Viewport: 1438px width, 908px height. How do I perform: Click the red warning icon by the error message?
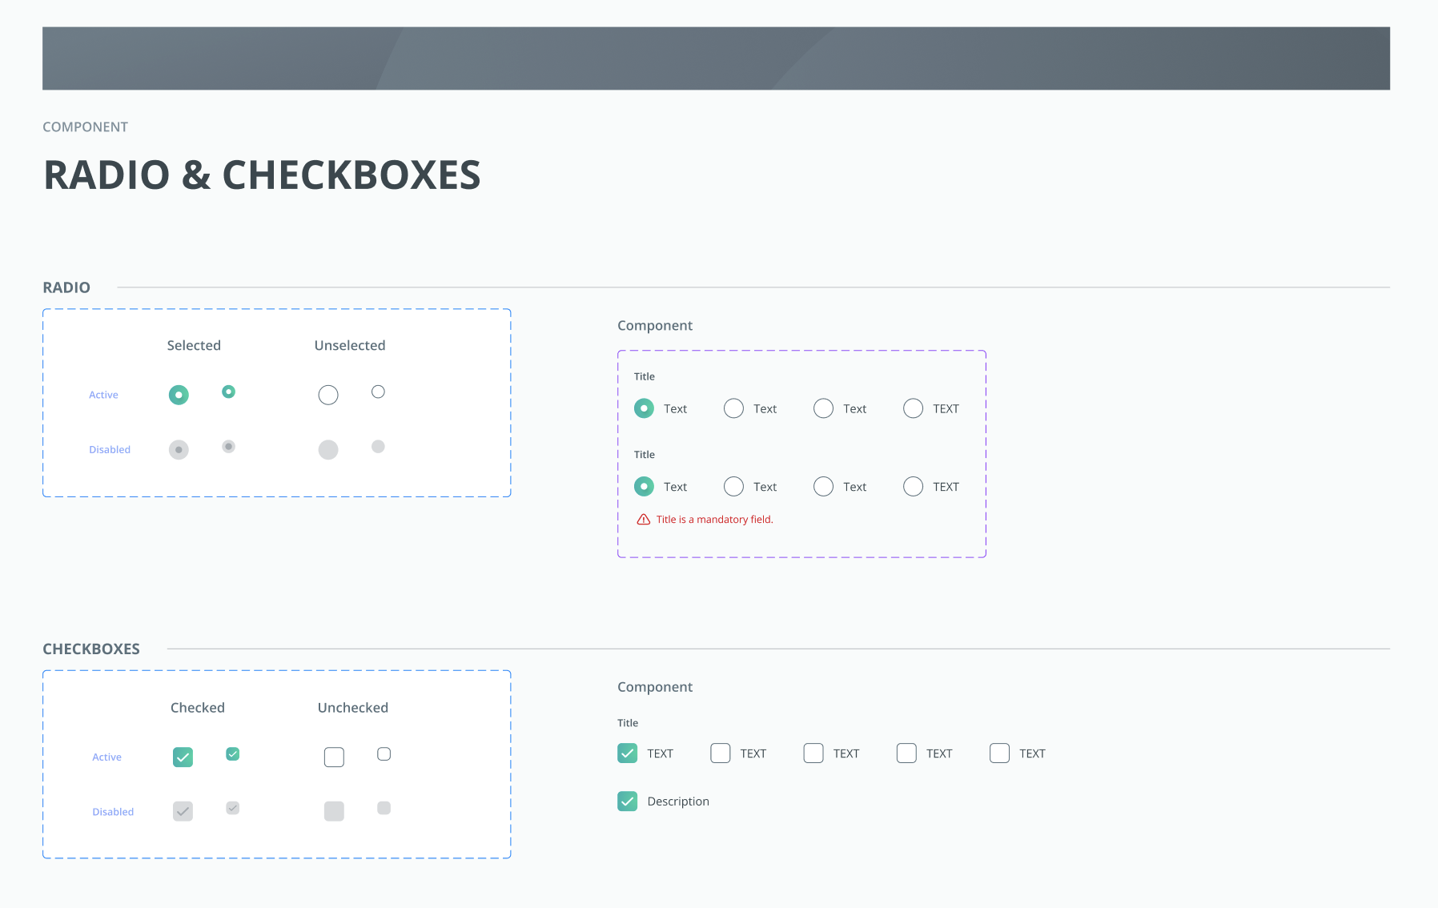point(643,520)
